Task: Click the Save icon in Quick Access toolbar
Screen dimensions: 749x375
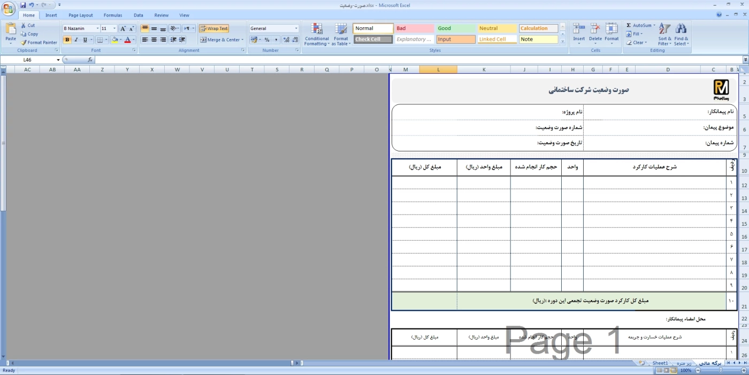Action: [23, 5]
